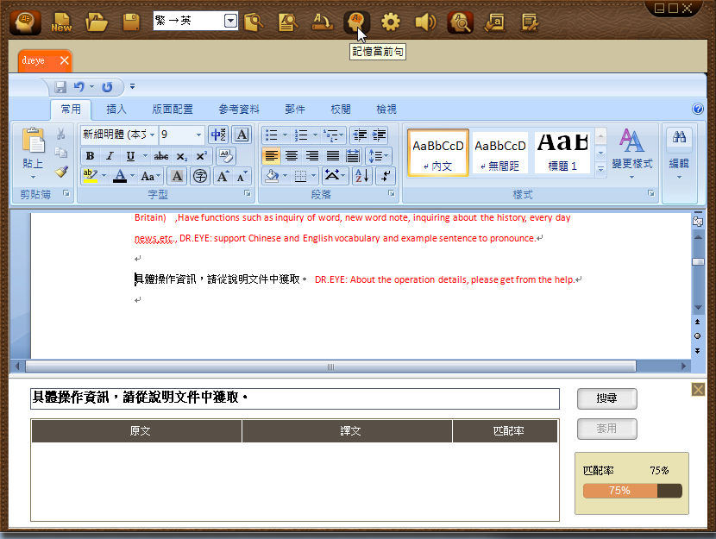The height and width of the screenshot is (539, 716).
Task: Switch to the 校閱 ribbon tab
Action: point(341,109)
